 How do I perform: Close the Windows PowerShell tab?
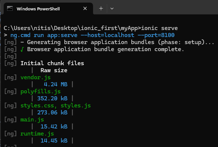[85, 9]
